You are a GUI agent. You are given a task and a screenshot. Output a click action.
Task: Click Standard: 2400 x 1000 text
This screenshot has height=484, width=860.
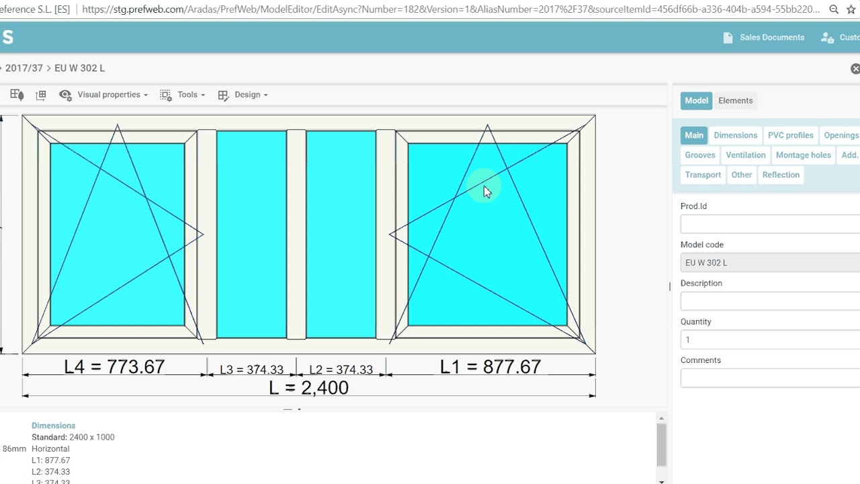pos(73,437)
